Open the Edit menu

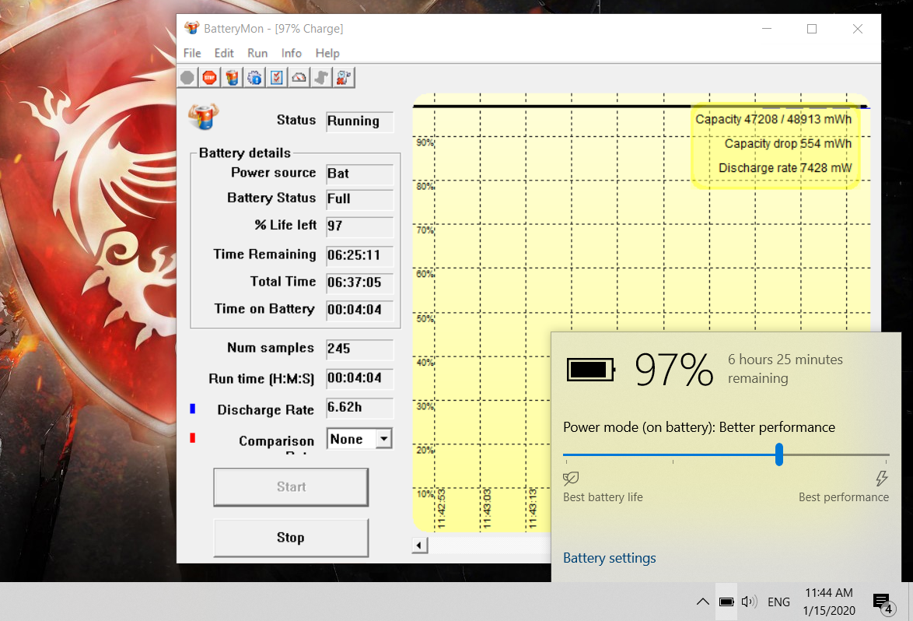224,53
